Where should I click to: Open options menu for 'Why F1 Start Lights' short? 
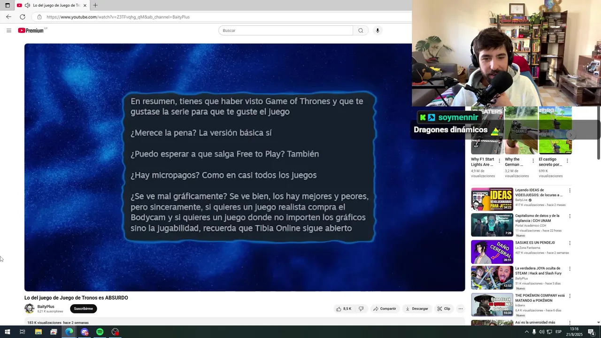tap(499, 161)
